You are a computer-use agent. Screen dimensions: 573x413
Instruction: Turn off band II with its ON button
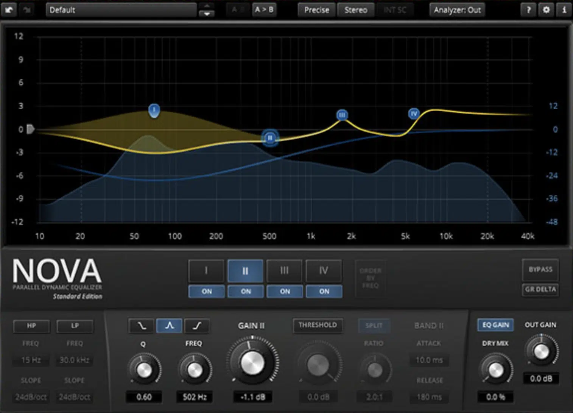coord(246,292)
